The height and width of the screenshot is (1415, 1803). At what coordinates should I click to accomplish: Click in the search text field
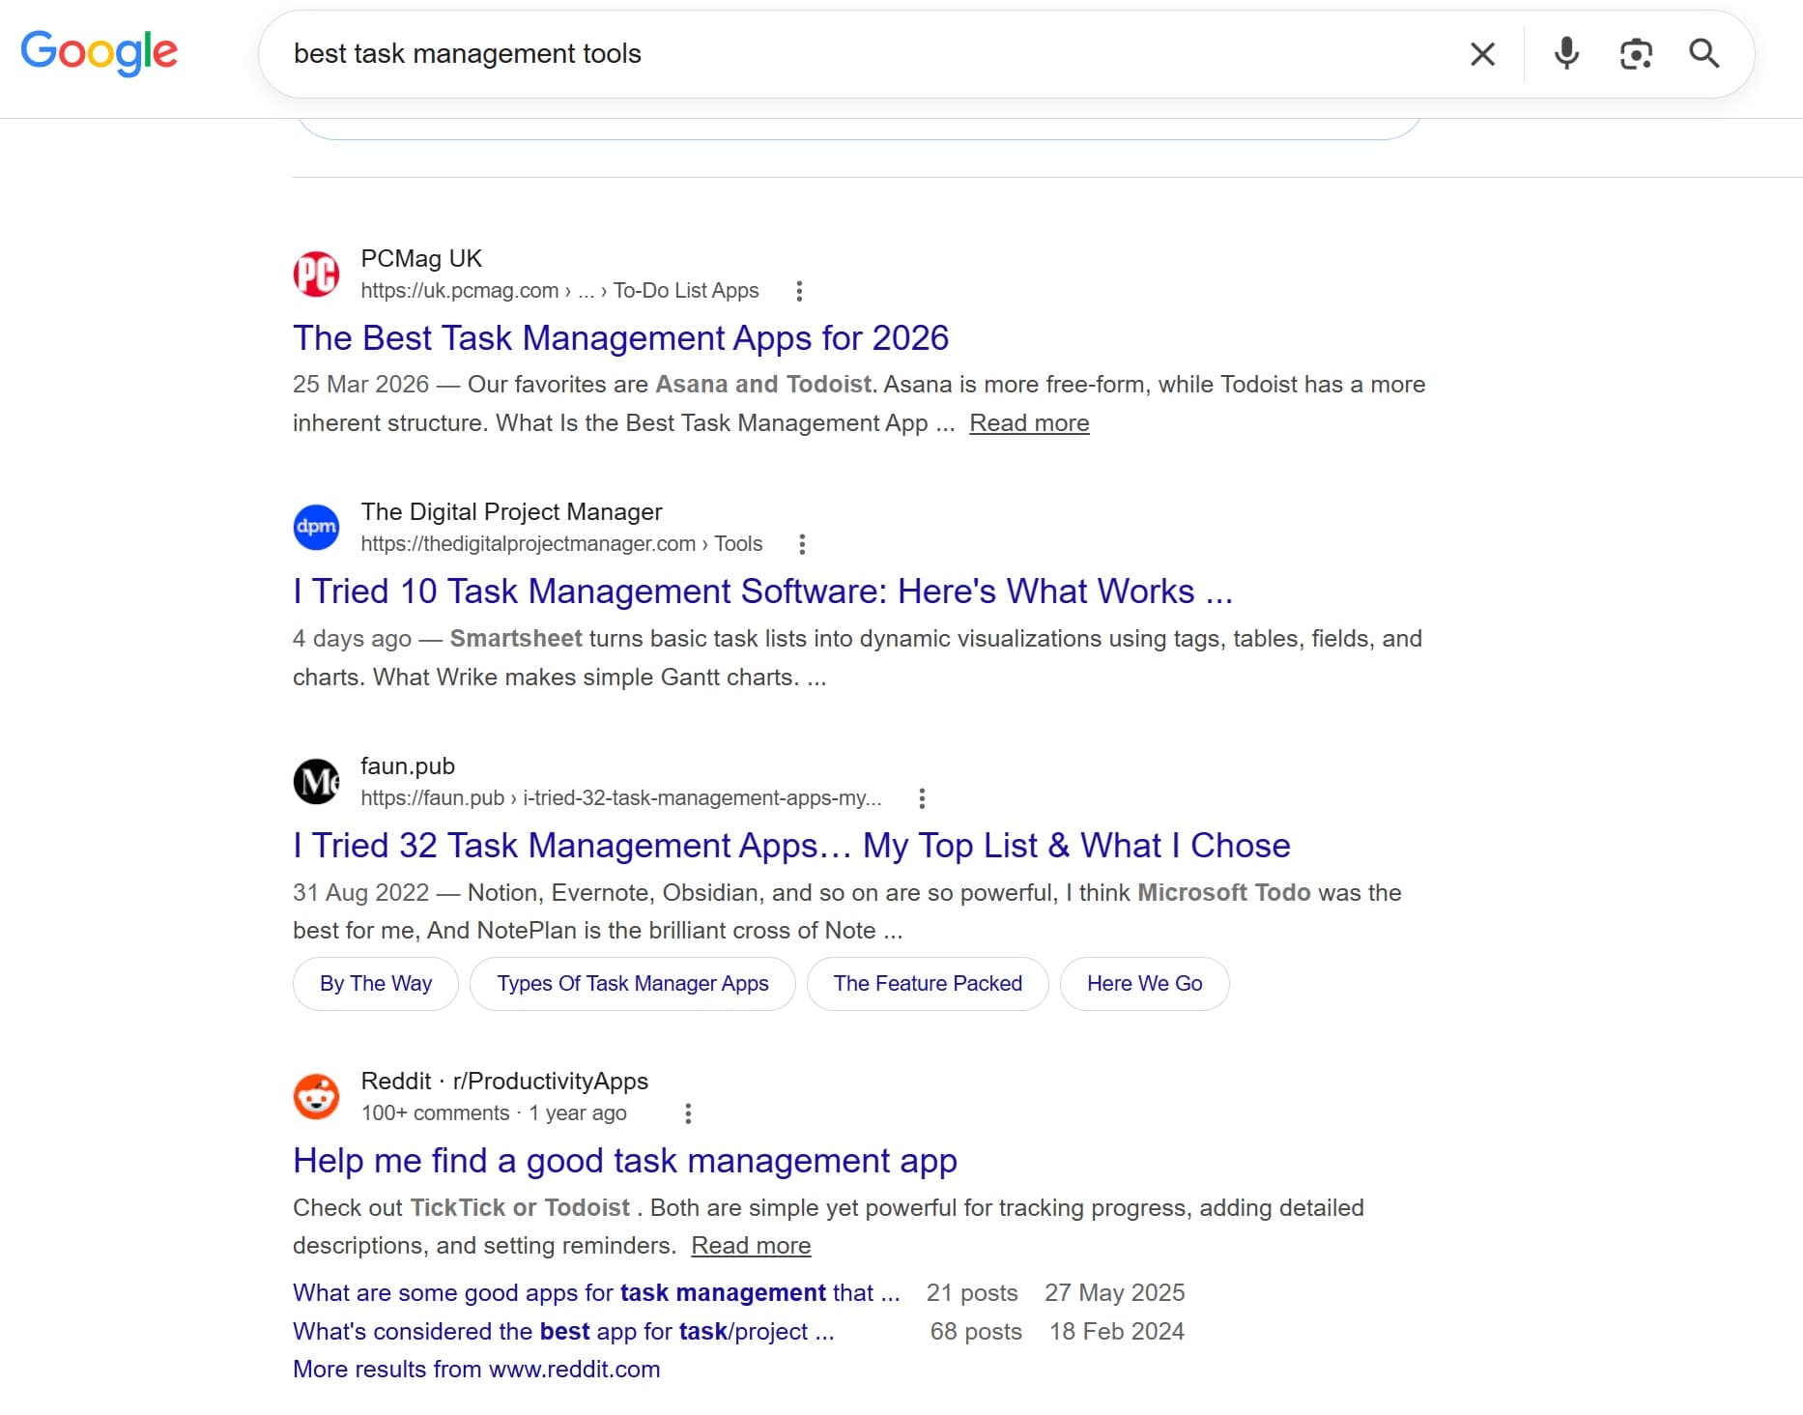tap(870, 54)
